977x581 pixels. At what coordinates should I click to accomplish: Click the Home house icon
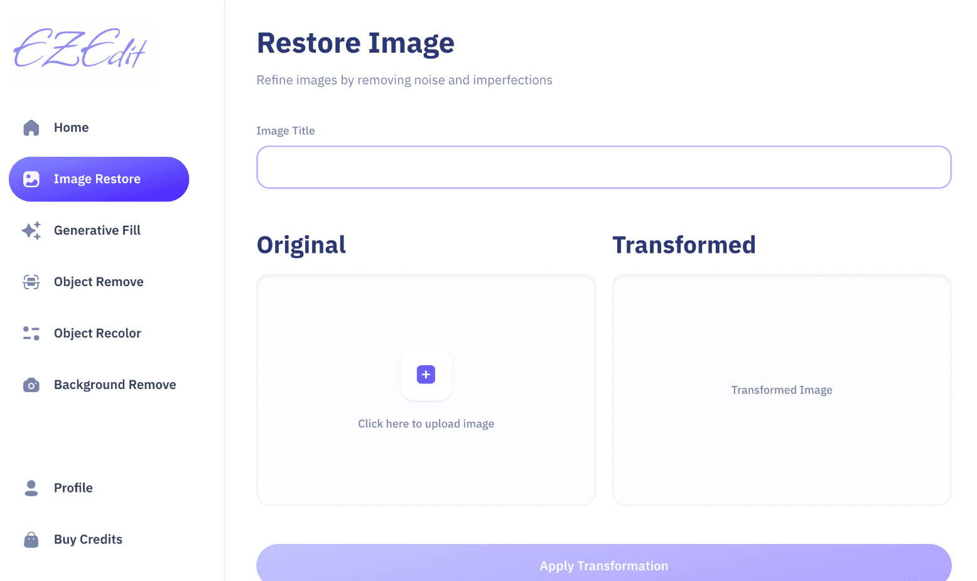pos(31,128)
